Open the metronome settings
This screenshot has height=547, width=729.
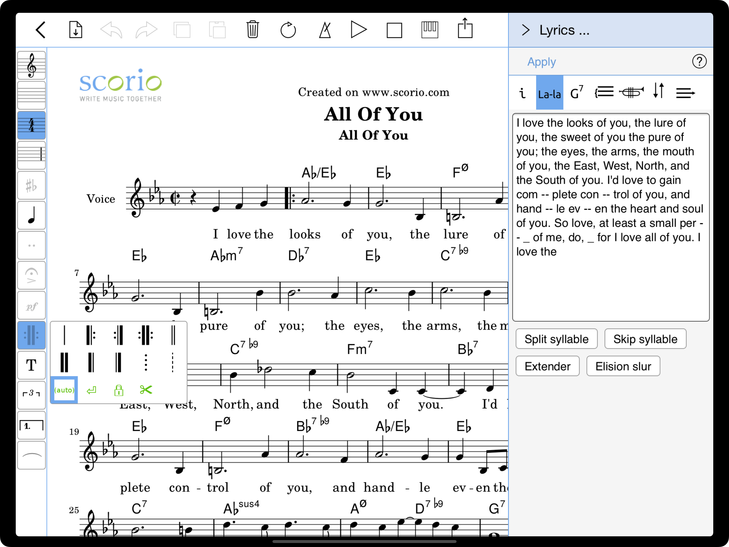pos(325,30)
